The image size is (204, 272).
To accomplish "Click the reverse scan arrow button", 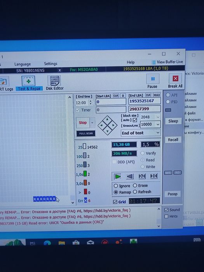I will (130, 176).
